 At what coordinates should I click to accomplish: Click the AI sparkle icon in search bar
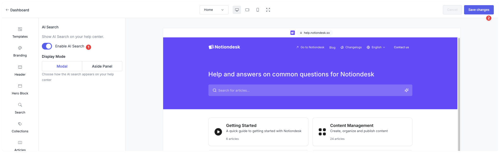[x=406, y=90]
